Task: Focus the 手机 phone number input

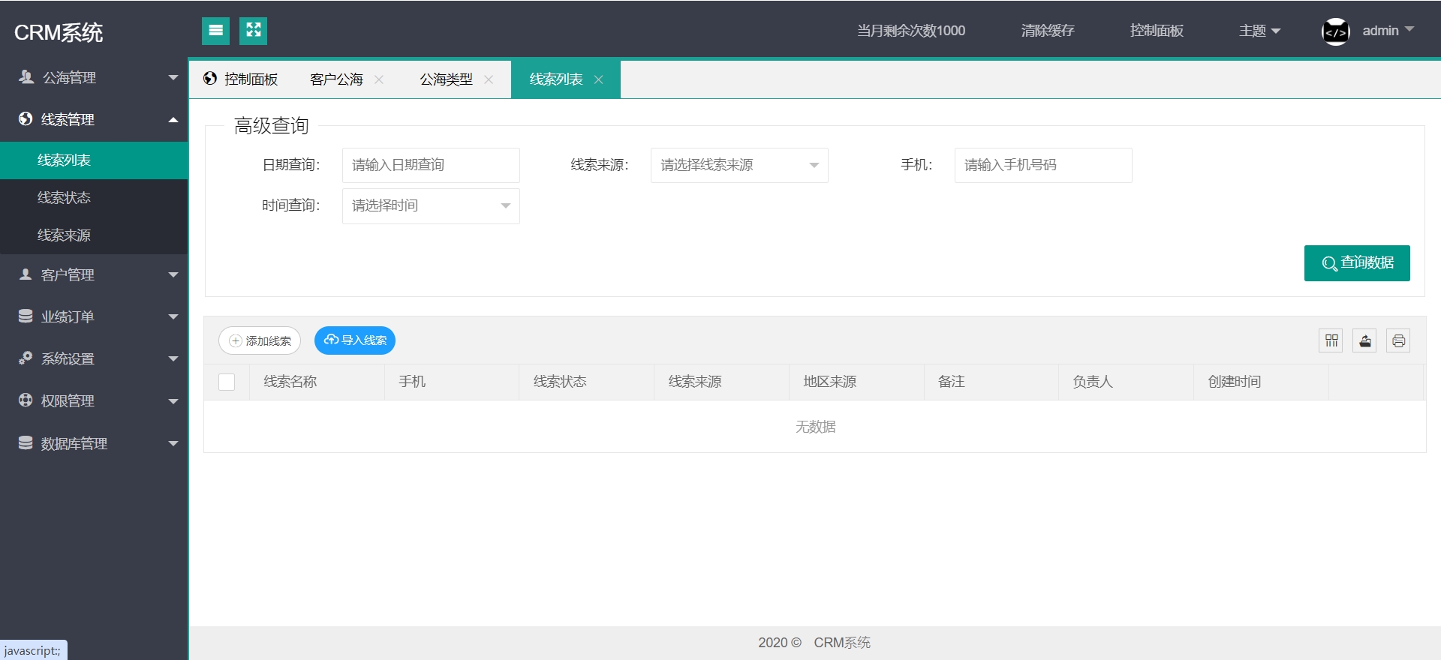Action: point(1043,165)
